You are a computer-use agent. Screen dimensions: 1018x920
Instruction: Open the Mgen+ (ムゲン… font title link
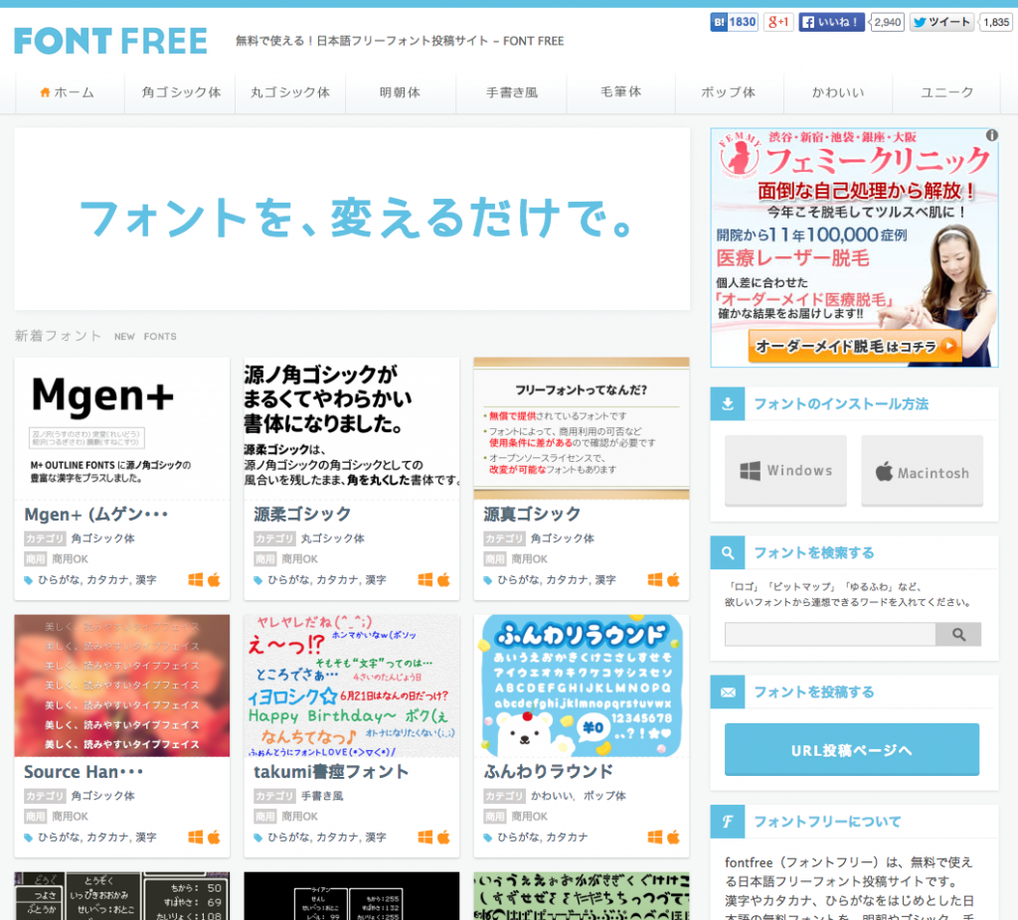pos(96,515)
